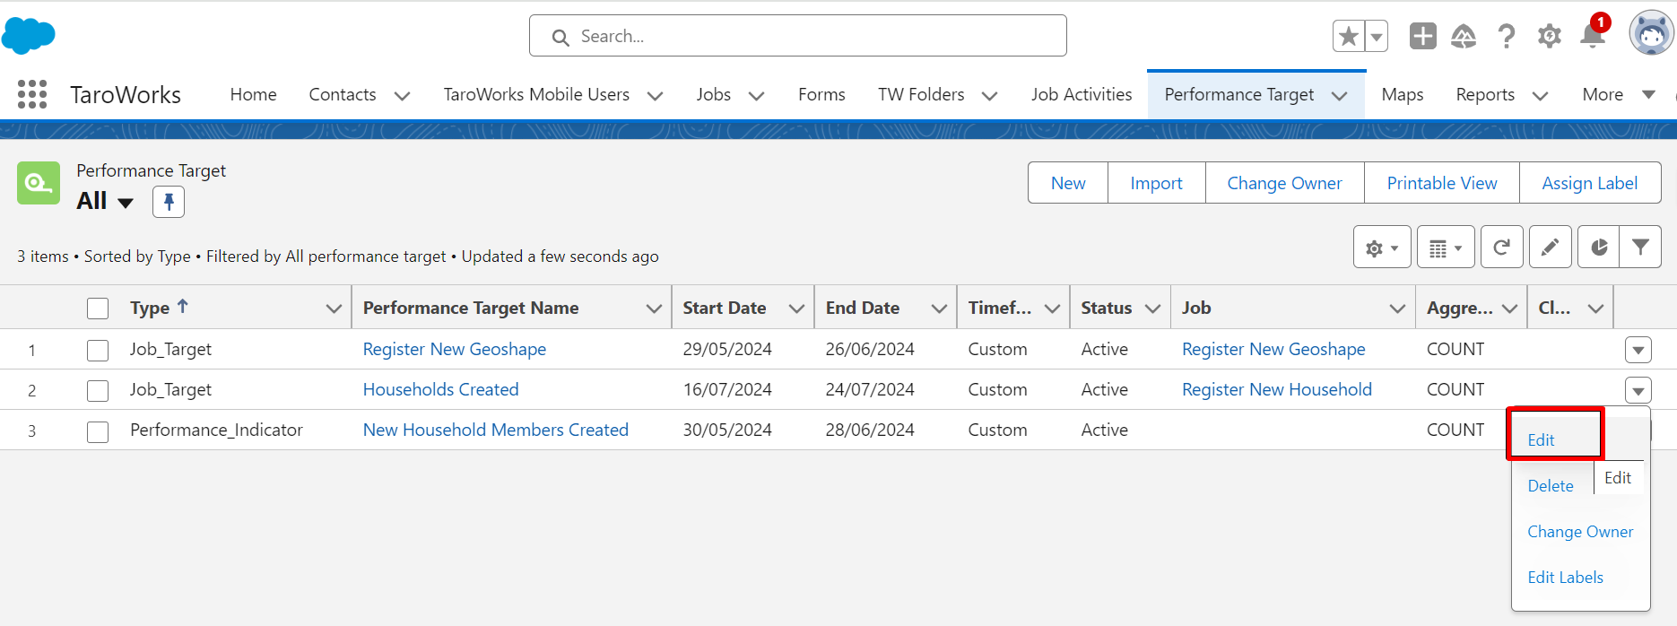Open row actions for Households Created
1677x626 pixels.
tap(1638, 390)
